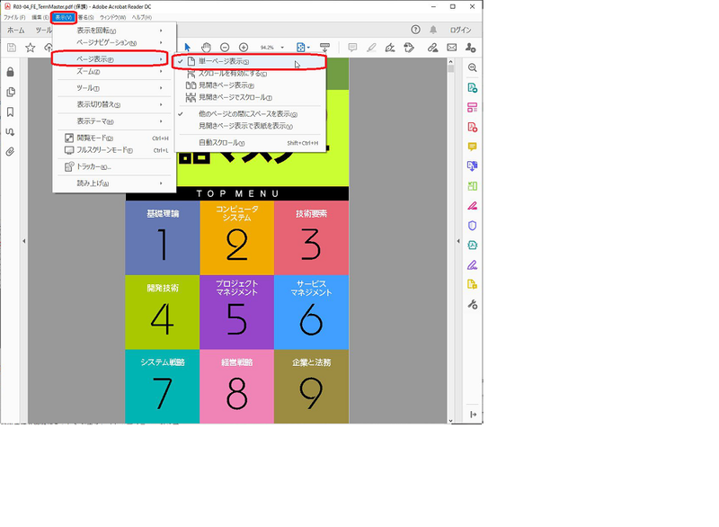Open the bookmarks panel in left sidebar
The height and width of the screenshot is (527, 719).
[10, 112]
